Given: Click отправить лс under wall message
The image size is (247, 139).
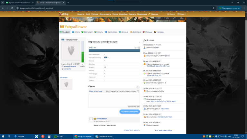Looking at the screenshot, I should click(x=128, y=130).
